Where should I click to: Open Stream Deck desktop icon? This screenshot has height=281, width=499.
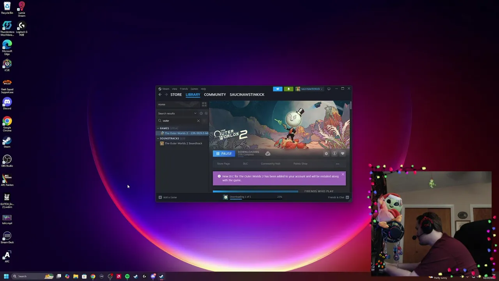pos(7,238)
